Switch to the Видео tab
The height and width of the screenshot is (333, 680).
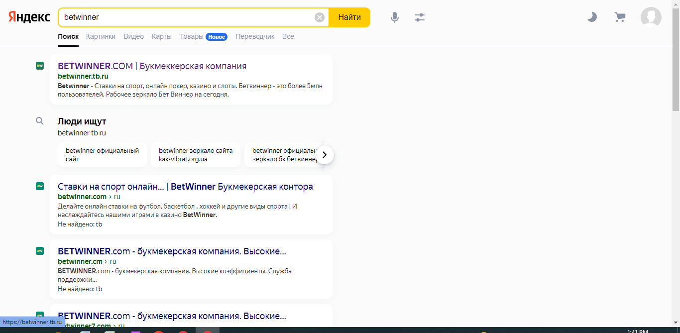(133, 36)
